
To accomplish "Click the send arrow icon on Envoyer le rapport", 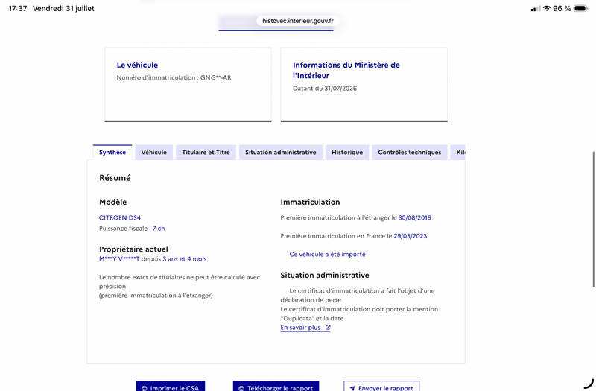I will coord(352,388).
